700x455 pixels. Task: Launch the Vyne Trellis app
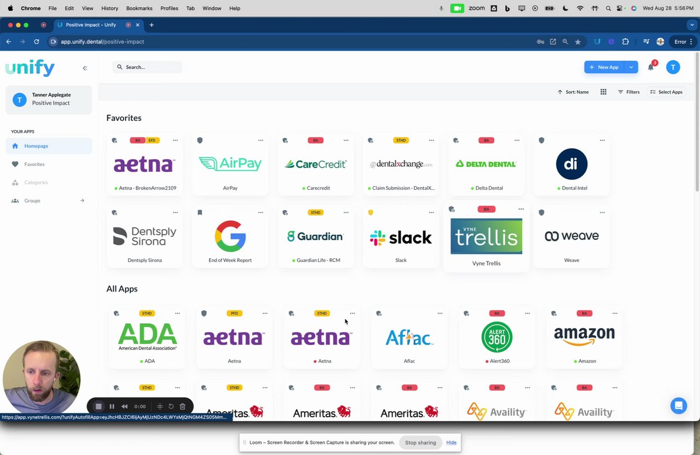coord(486,236)
